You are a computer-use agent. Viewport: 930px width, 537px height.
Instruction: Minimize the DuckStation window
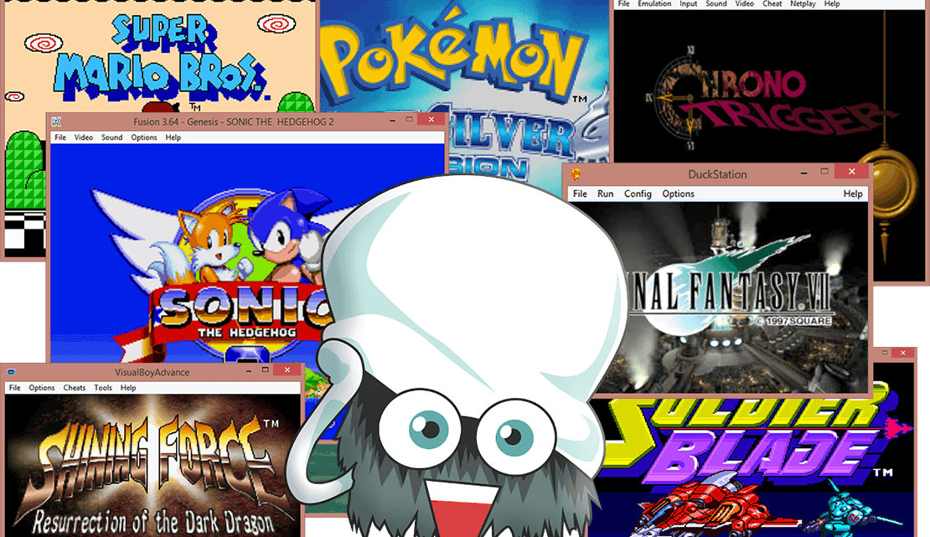tap(803, 172)
